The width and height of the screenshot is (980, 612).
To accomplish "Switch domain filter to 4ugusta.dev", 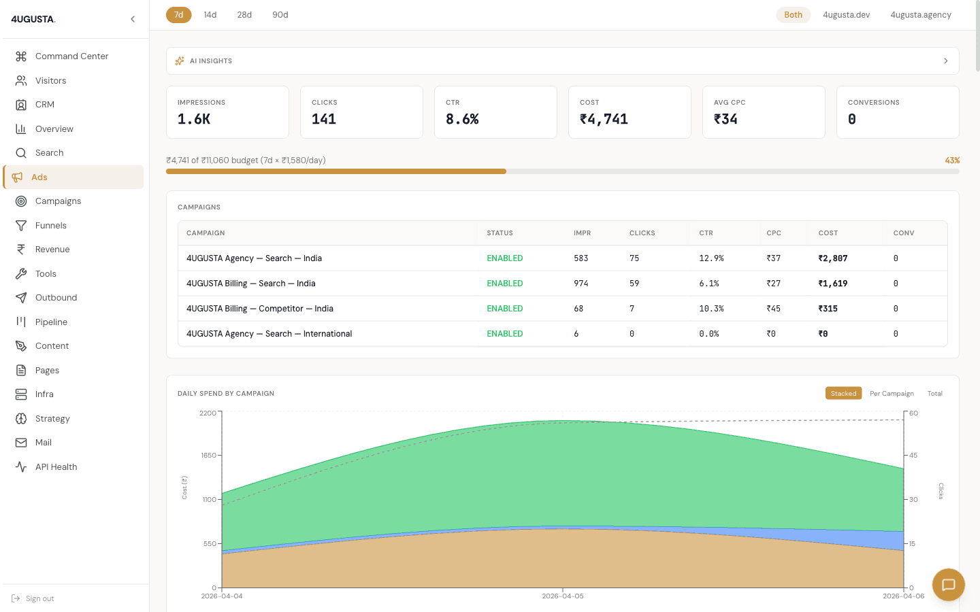I will pyautogui.click(x=846, y=14).
